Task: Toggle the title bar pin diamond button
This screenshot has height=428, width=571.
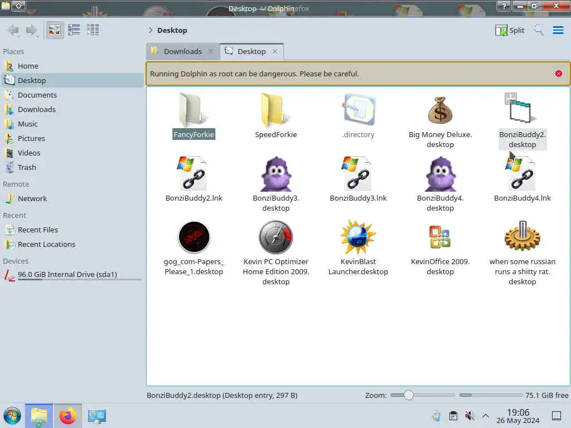Action: point(18,6)
